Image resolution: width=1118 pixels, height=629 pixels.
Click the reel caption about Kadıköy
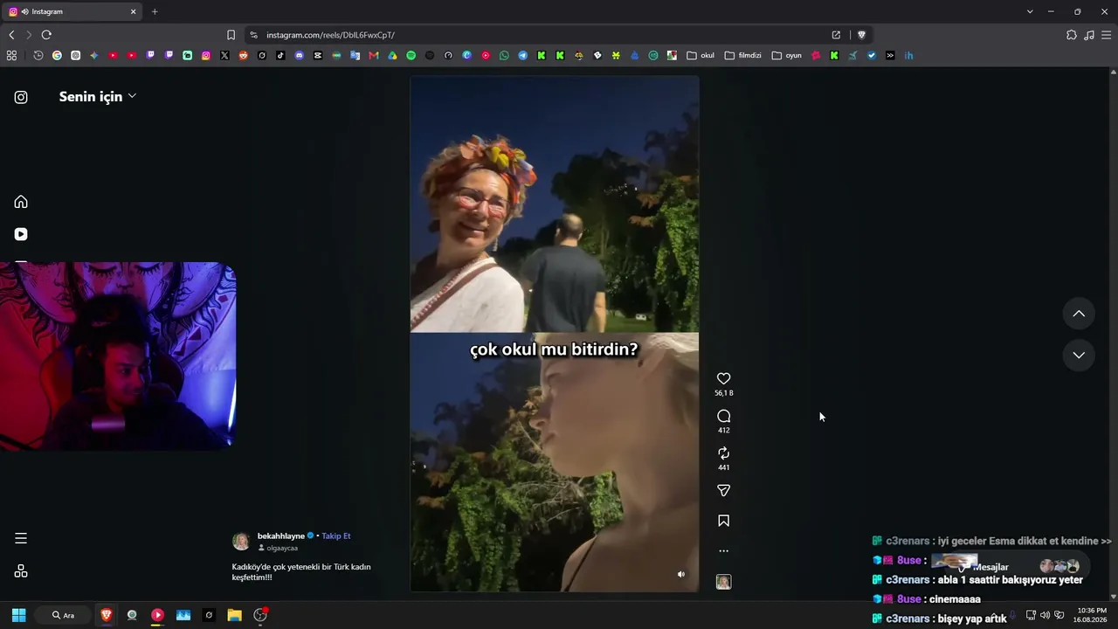301,571
